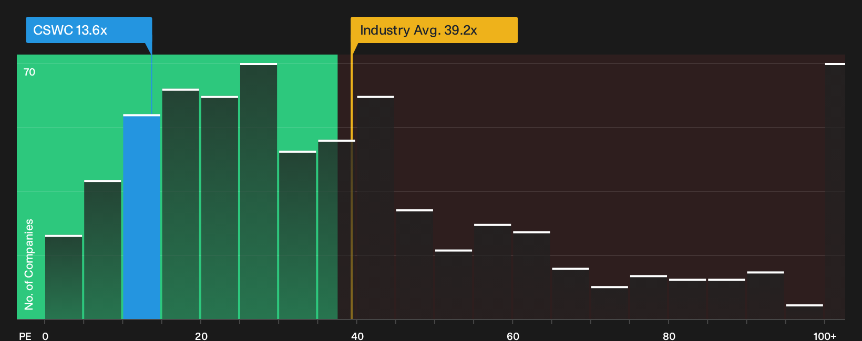Click the '100+' x-axis tick label
Viewport: 862px width, 341px height.
tap(825, 336)
